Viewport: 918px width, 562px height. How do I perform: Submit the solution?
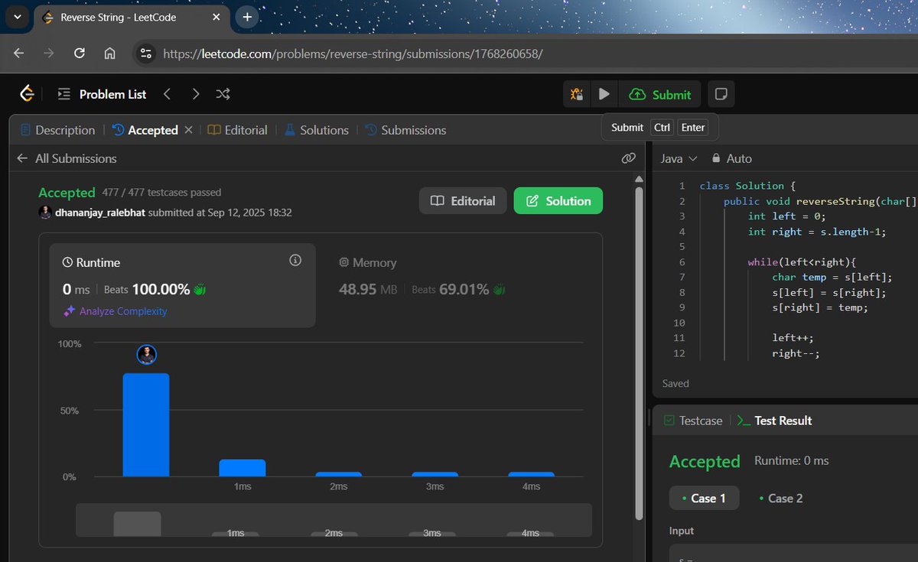tap(660, 94)
